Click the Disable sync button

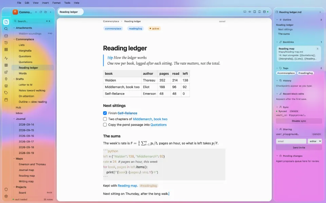point(299,121)
